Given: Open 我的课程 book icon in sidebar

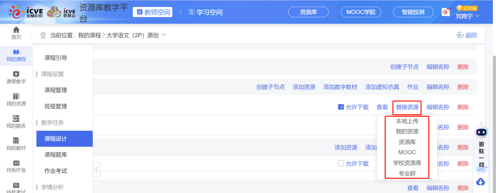Looking at the screenshot, I should (x=16, y=52).
